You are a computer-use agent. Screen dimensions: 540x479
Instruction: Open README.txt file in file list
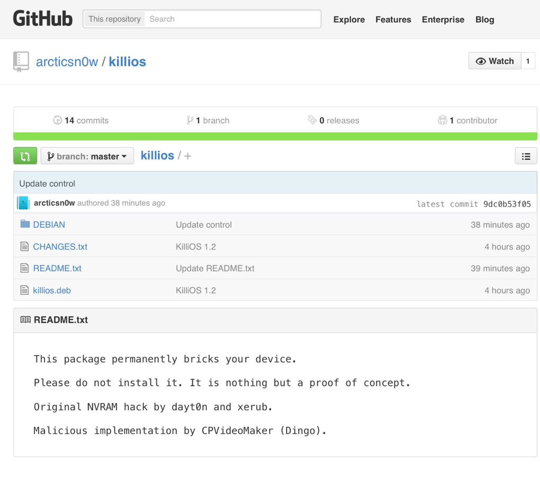(57, 269)
